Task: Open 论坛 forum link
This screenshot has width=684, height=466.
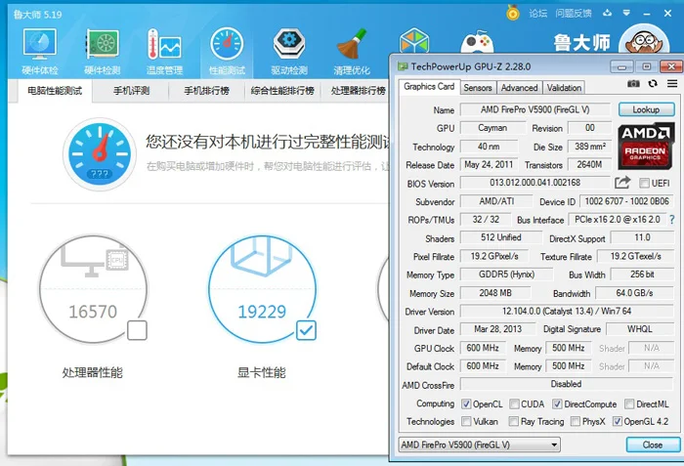Action: 537,14
